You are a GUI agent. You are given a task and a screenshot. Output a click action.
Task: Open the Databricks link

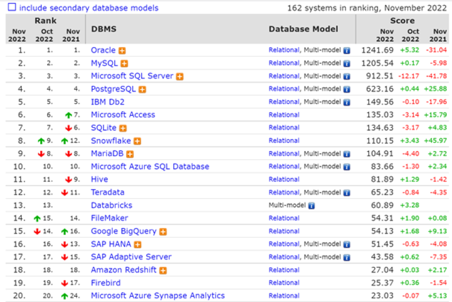click(112, 205)
